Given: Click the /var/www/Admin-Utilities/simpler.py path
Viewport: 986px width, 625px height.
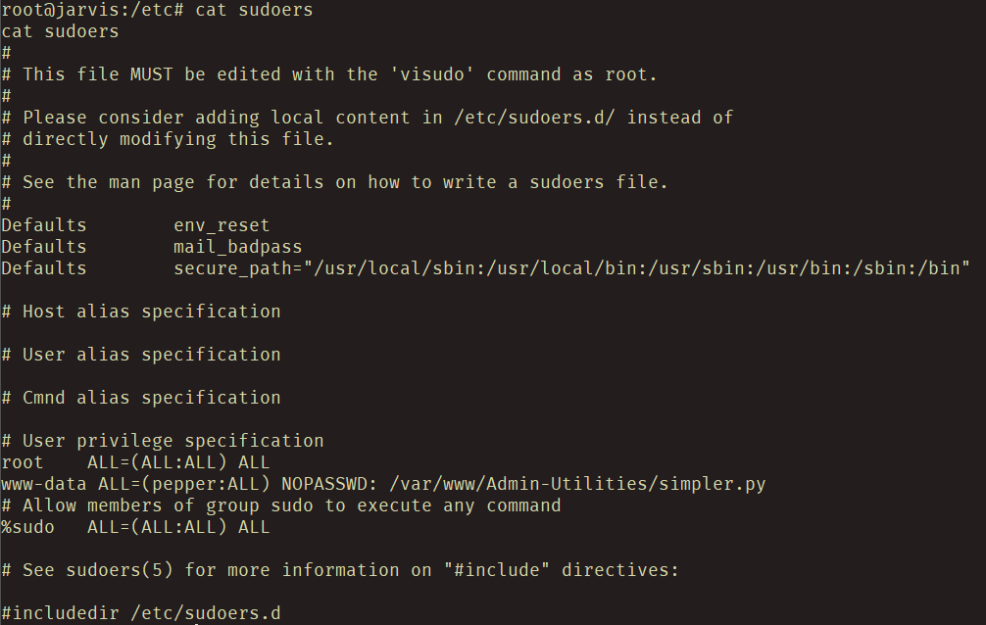Looking at the screenshot, I should (577, 484).
